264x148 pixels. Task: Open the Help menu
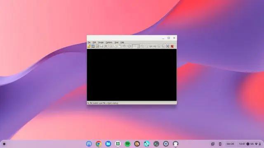pyautogui.click(x=122, y=42)
